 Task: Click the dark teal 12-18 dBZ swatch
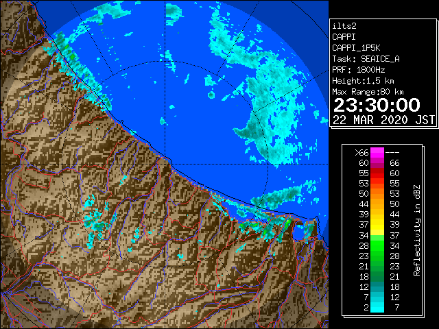pos(377,287)
